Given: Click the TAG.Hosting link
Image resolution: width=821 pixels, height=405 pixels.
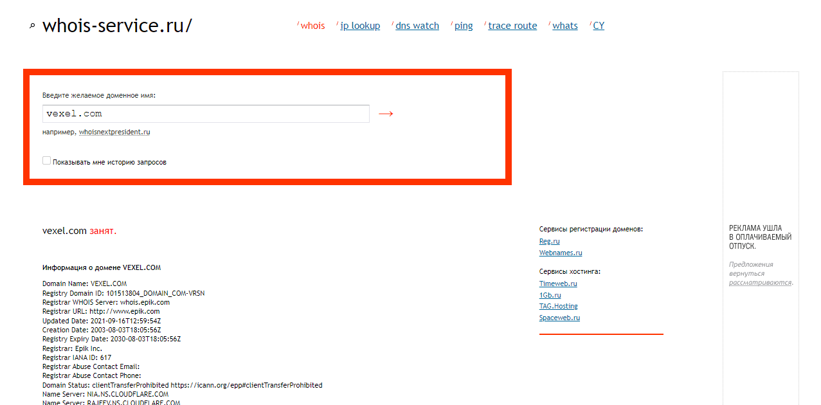Looking at the screenshot, I should 558,306.
